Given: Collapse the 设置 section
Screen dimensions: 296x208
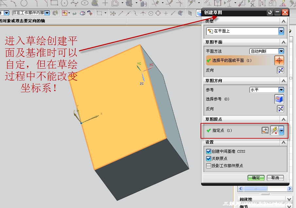Looking at the screenshot, I should tap(283, 142).
